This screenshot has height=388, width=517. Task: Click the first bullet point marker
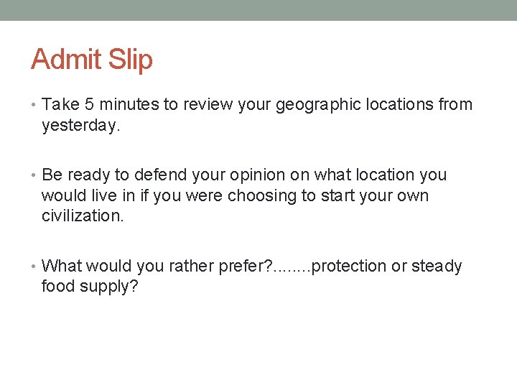click(34, 105)
